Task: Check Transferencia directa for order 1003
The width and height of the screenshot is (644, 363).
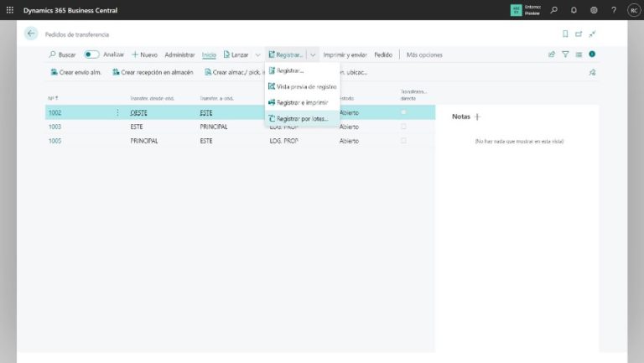Action: point(403,127)
